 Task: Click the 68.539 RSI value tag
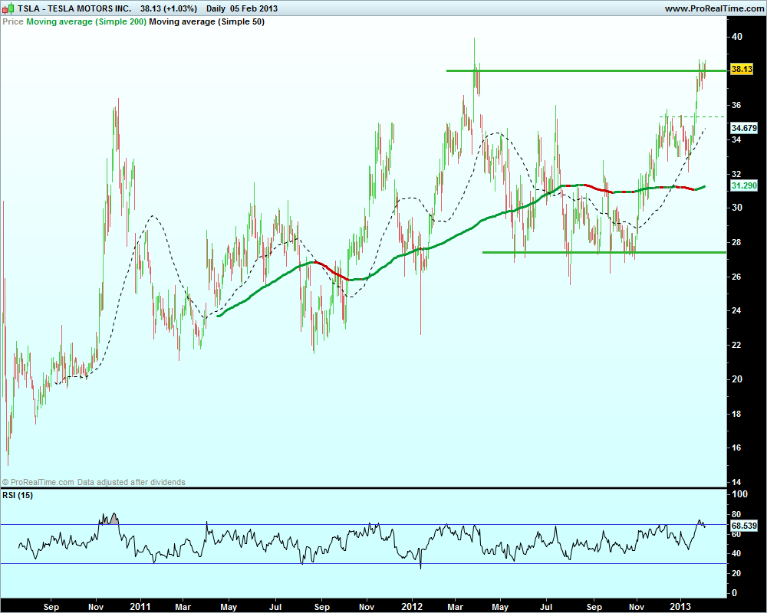(743, 526)
